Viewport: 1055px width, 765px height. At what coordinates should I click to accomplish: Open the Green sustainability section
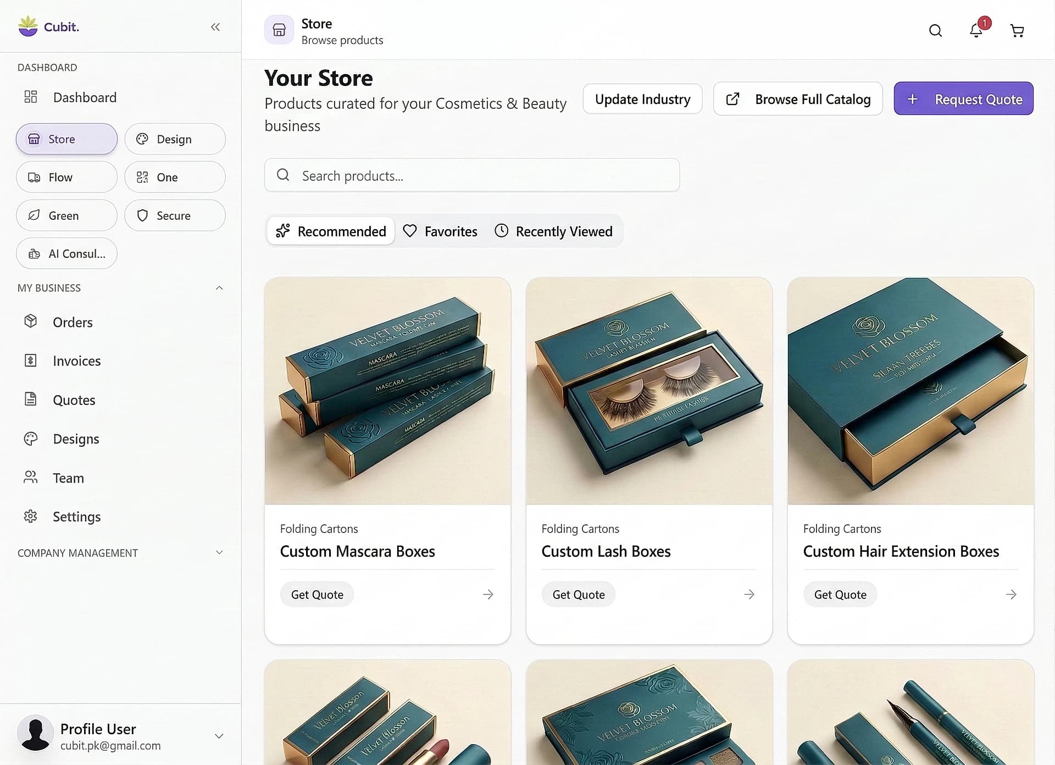[x=66, y=215]
